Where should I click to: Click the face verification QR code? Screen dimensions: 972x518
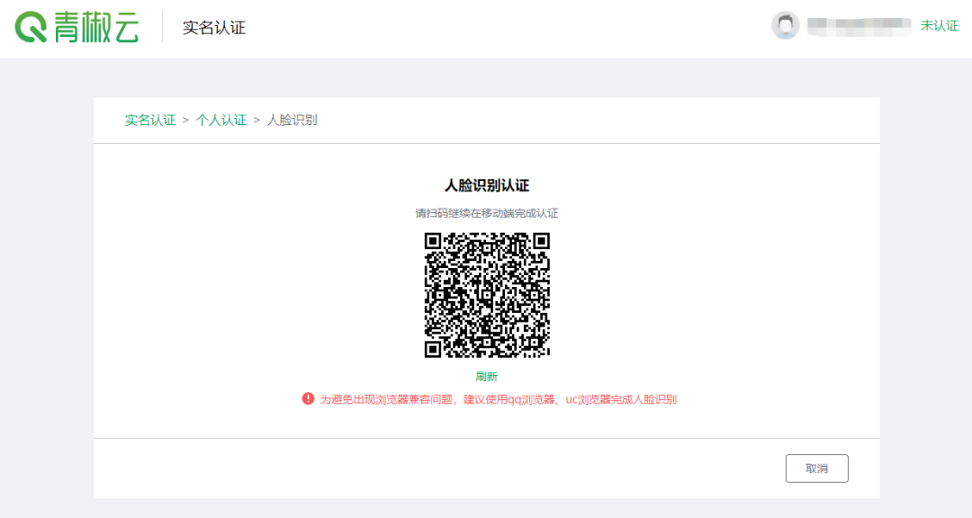[487, 295]
